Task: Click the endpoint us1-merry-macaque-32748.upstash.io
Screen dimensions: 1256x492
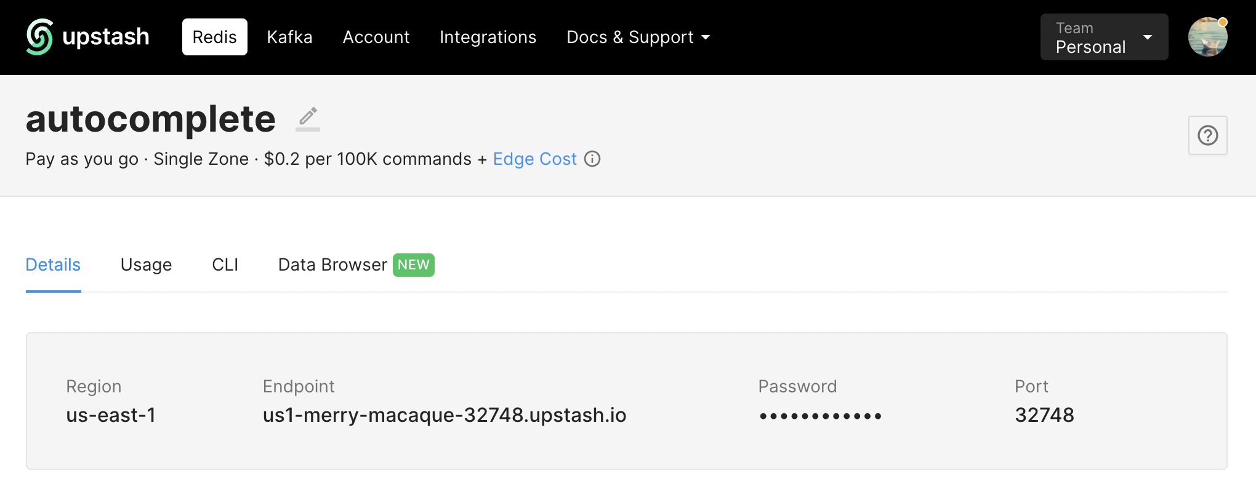Action: click(444, 415)
